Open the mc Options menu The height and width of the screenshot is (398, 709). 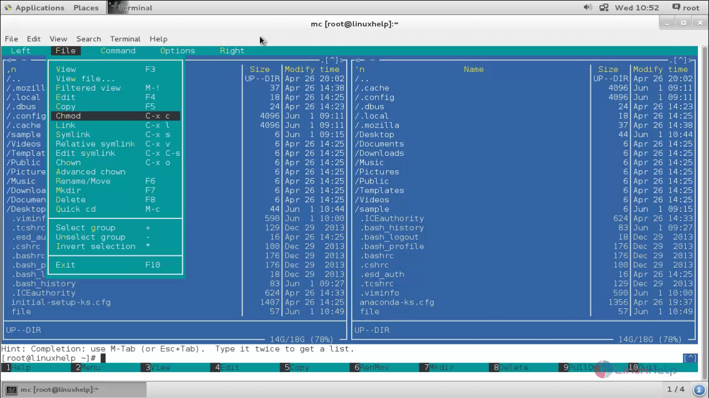coord(177,50)
